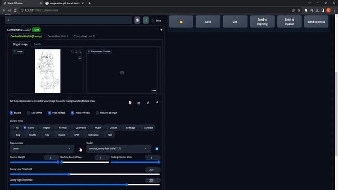Collapse the ControlNet section triangle

click(x=161, y=30)
